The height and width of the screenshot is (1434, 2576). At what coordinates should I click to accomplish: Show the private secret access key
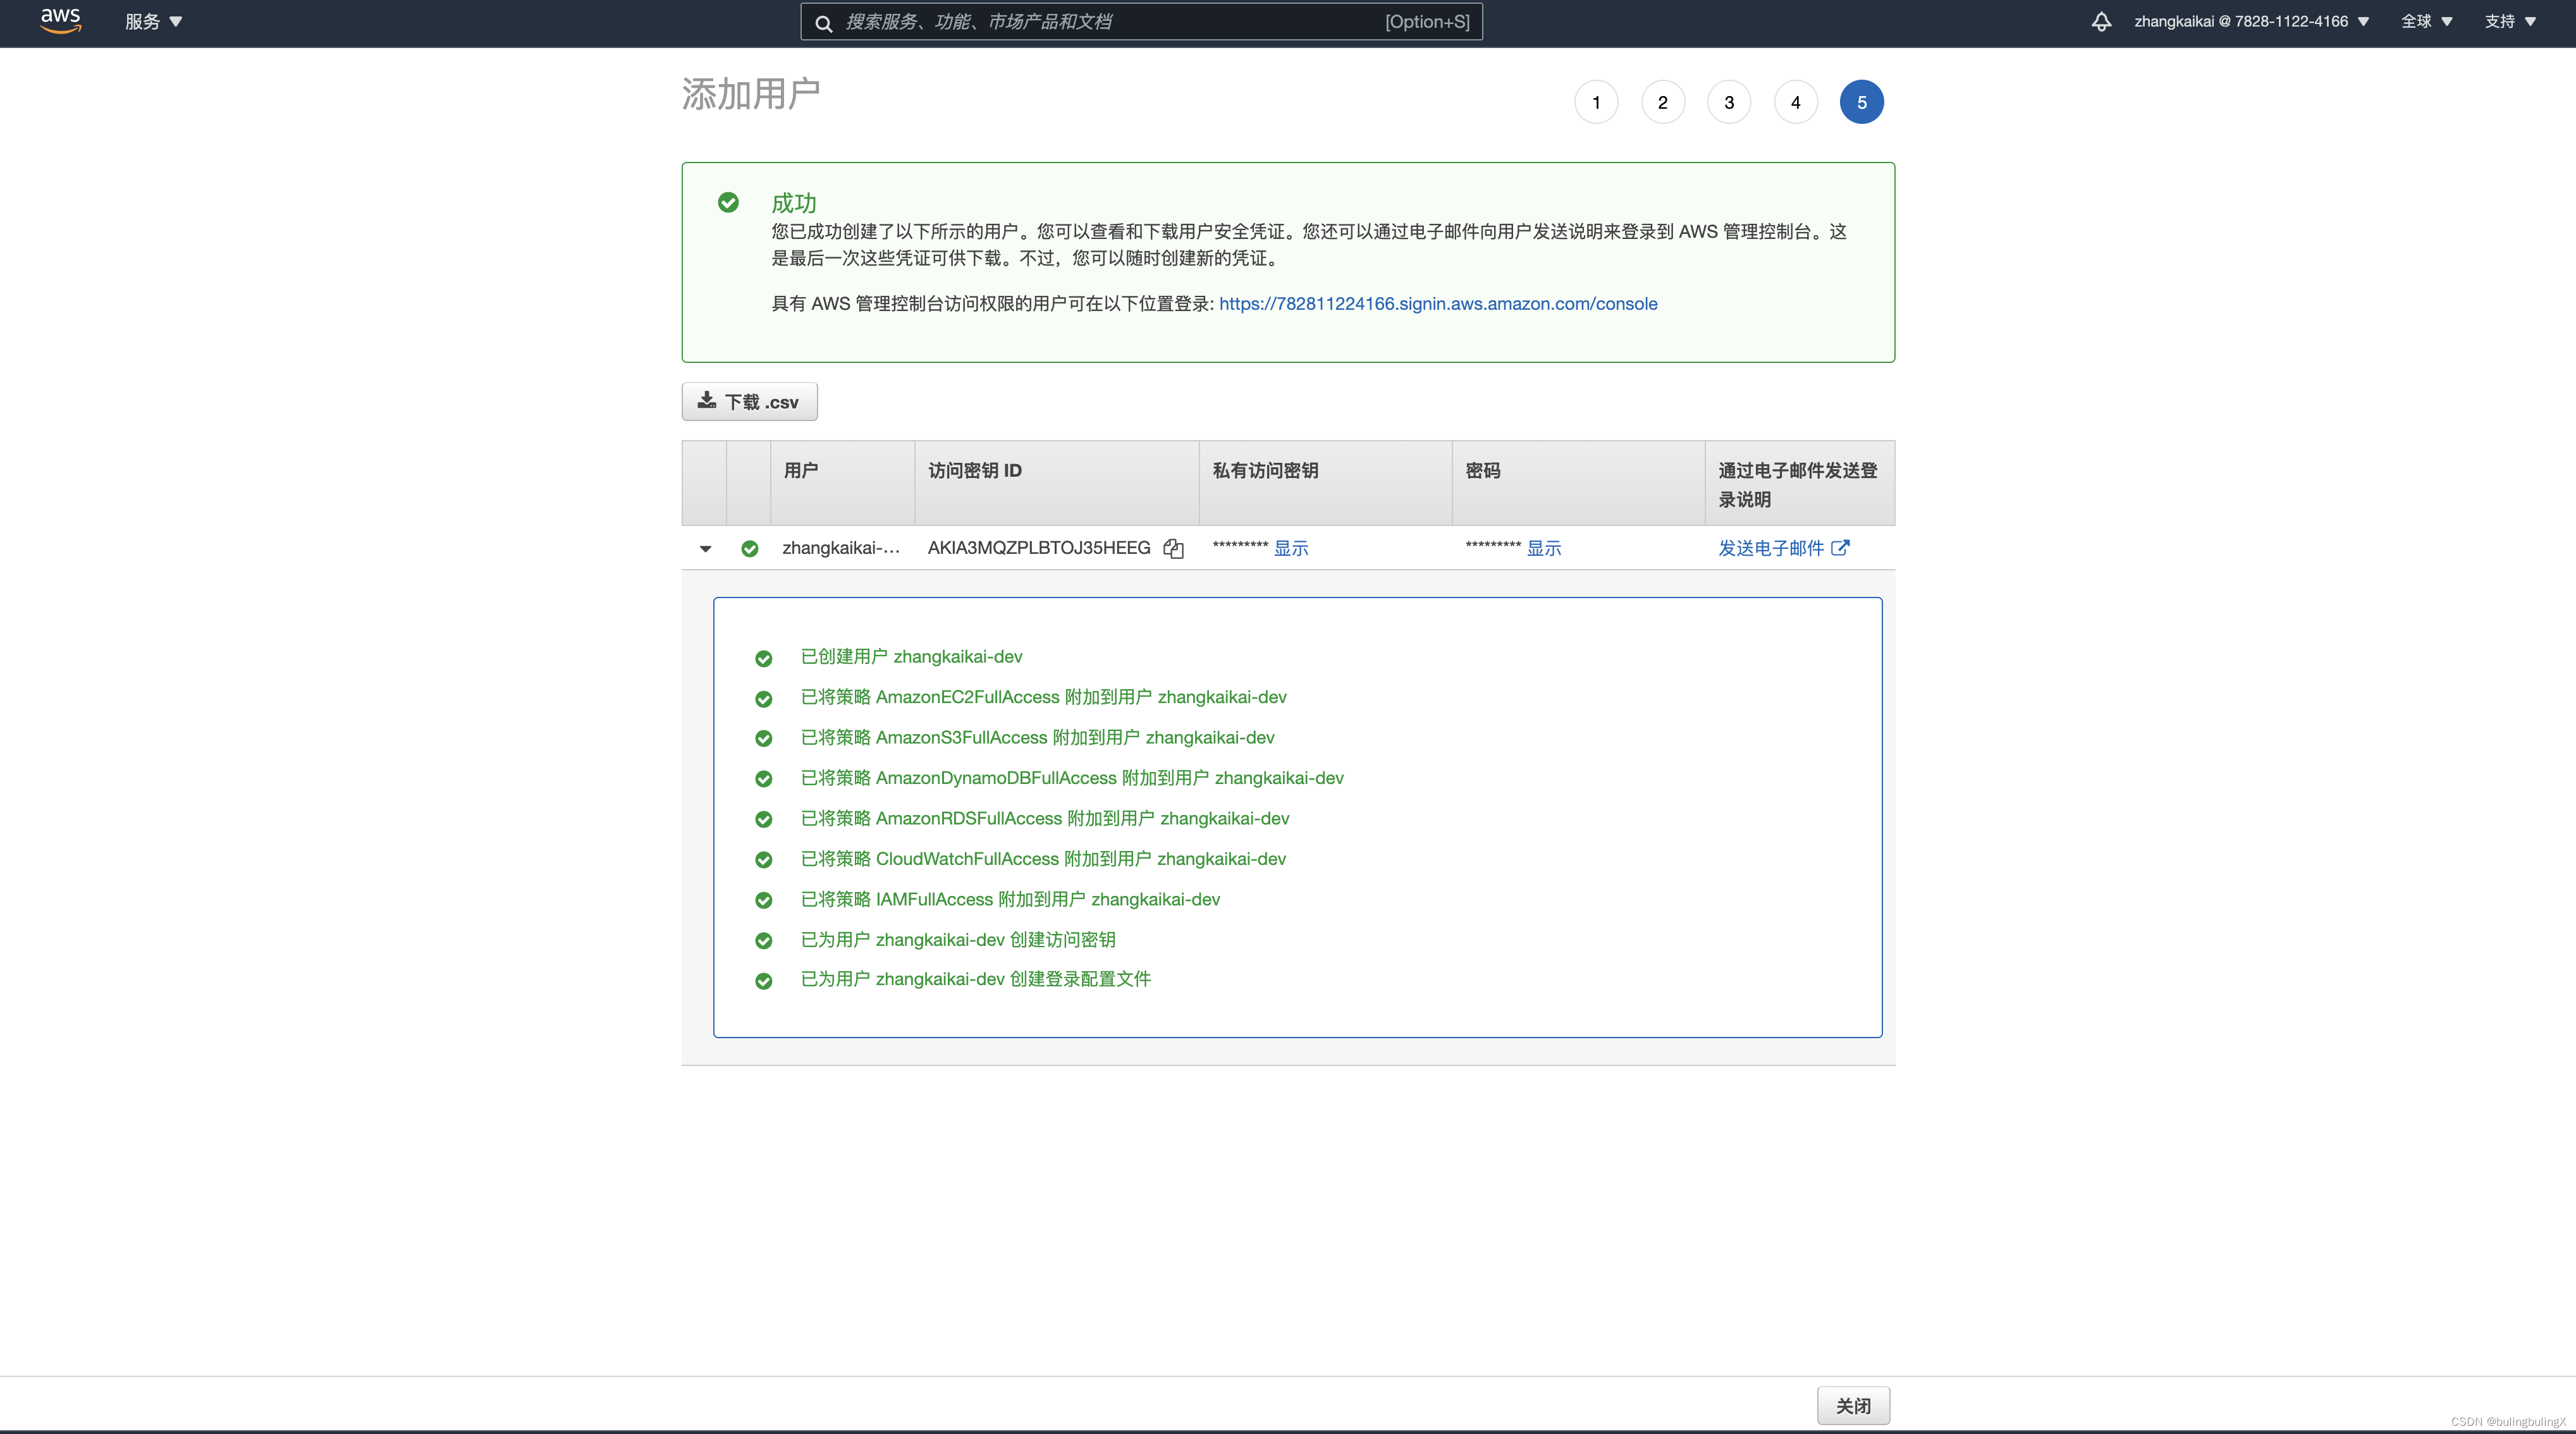pos(1290,548)
